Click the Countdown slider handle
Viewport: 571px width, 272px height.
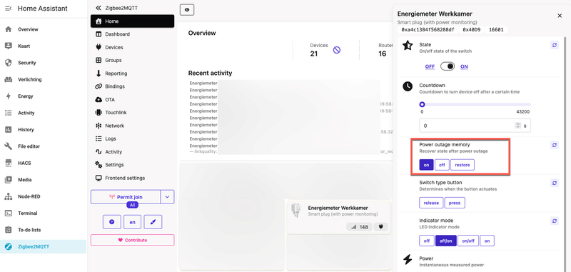tap(422, 104)
